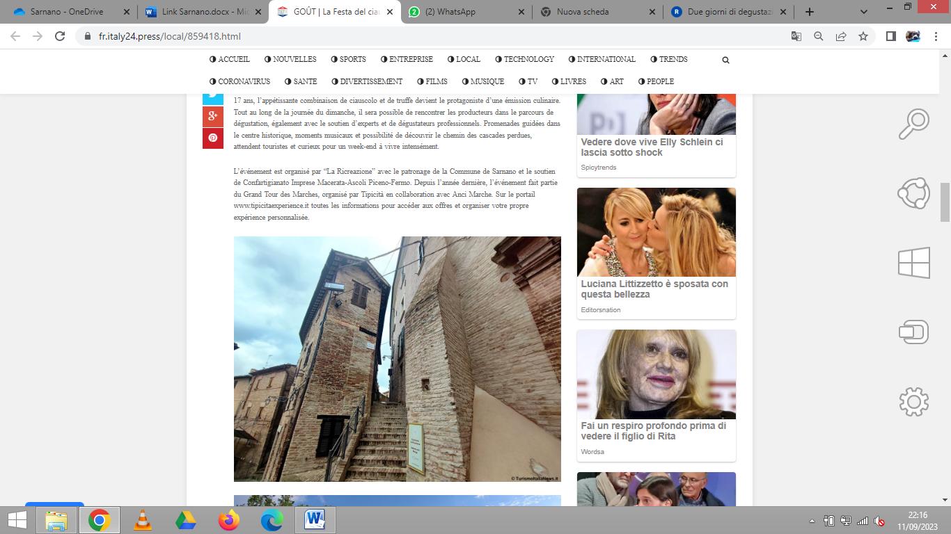Open the ENTREPRISE section
951x534 pixels.
[407, 59]
